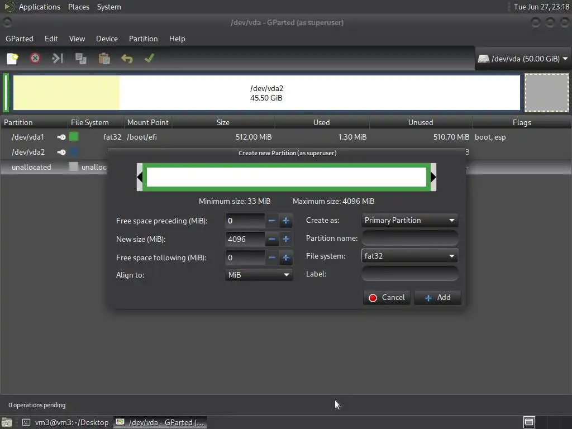Click the Undo last operation icon

pyautogui.click(x=127, y=58)
